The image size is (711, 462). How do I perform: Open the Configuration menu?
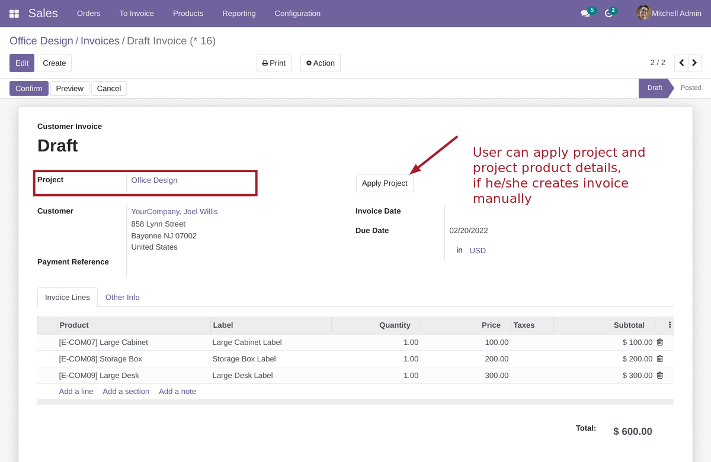tap(297, 13)
